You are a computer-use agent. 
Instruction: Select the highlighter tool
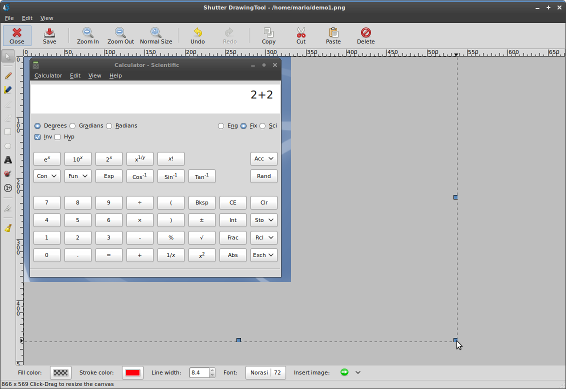click(7, 90)
